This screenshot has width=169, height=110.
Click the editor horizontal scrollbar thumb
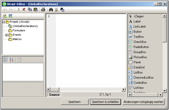click(x=55, y=90)
